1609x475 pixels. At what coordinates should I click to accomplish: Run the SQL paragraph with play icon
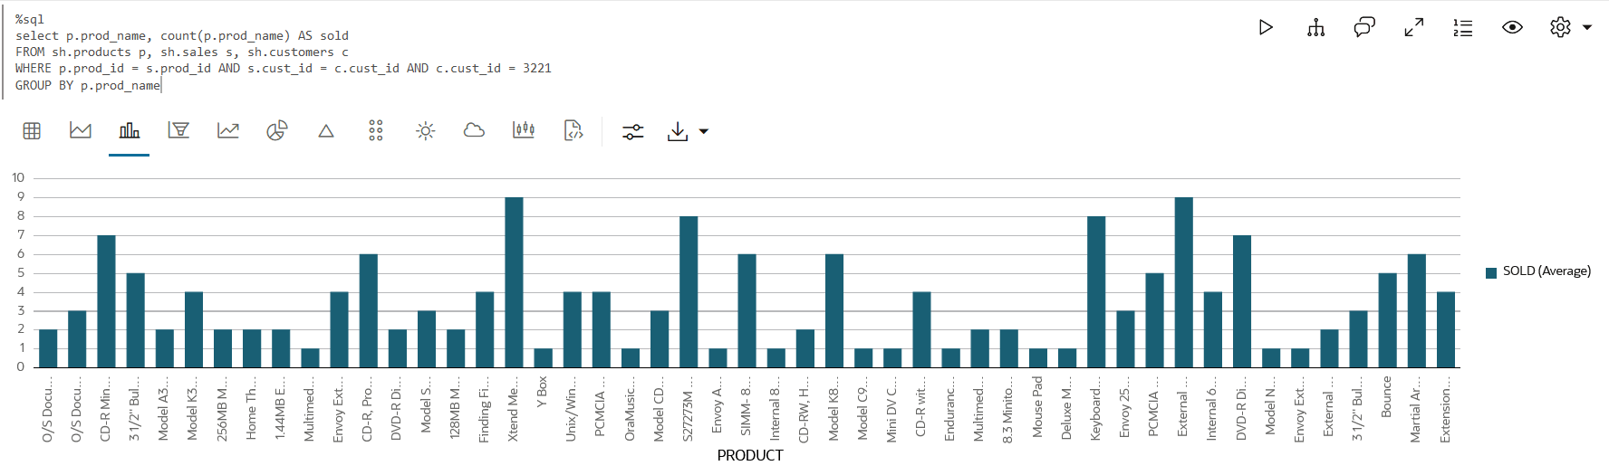(x=1266, y=28)
